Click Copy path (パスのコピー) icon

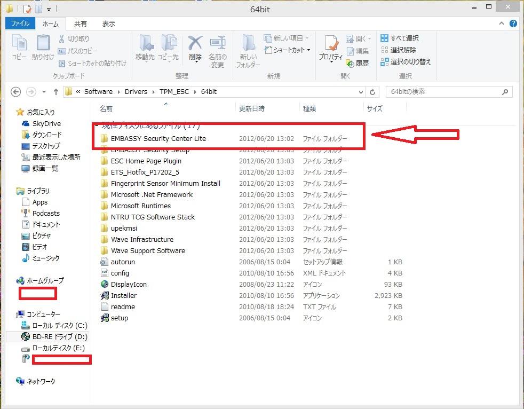(x=62, y=51)
